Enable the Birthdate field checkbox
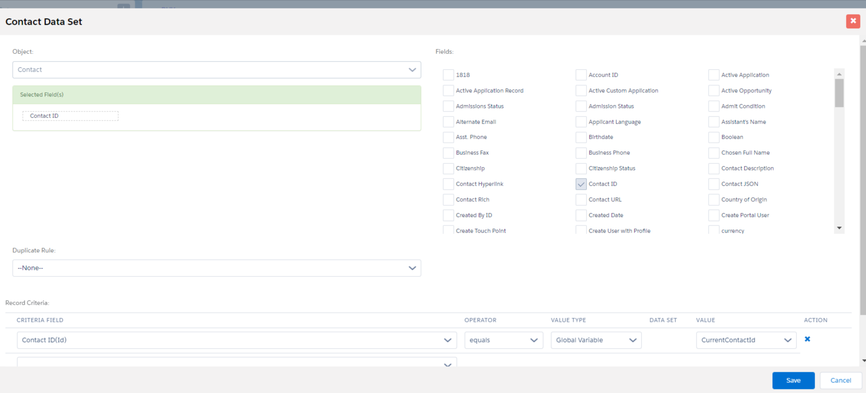Viewport: 866px width, 393px height. (581, 137)
